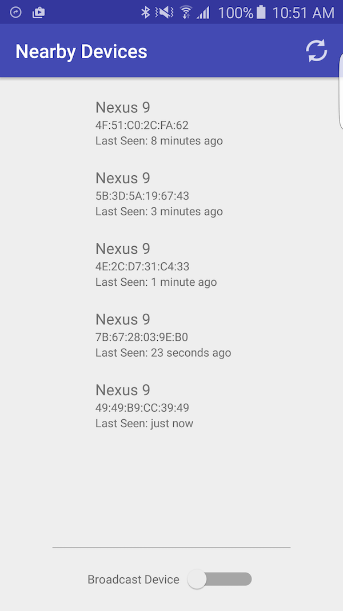Image resolution: width=343 pixels, height=611 pixels.
Task: Choose the Nexus 9 seen just now
Action: pyautogui.click(x=144, y=406)
